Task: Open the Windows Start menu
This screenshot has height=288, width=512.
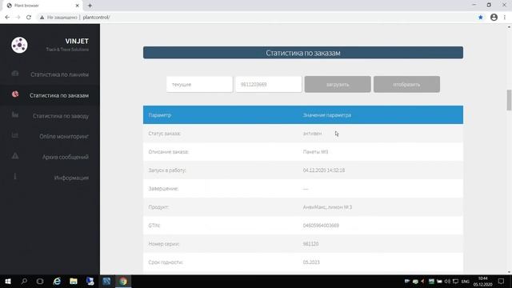Action: point(8,281)
